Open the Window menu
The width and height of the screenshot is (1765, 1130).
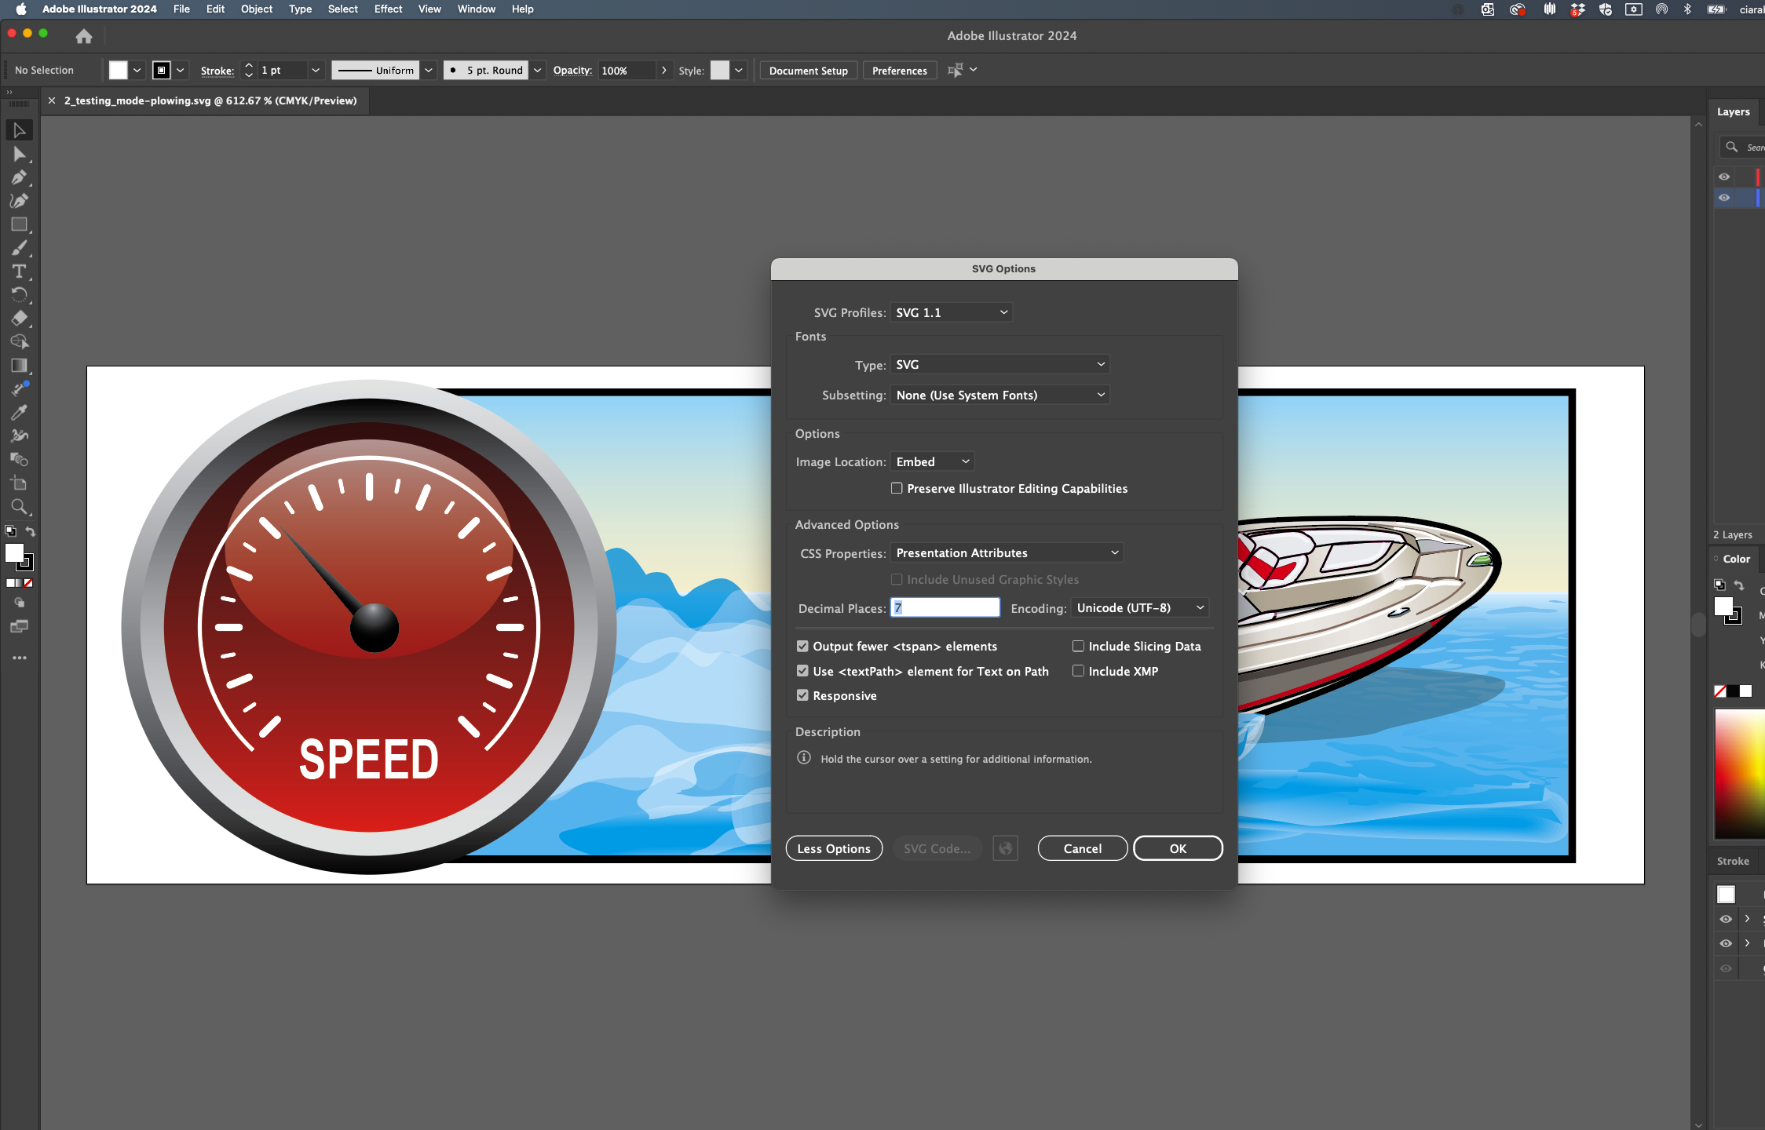476,9
